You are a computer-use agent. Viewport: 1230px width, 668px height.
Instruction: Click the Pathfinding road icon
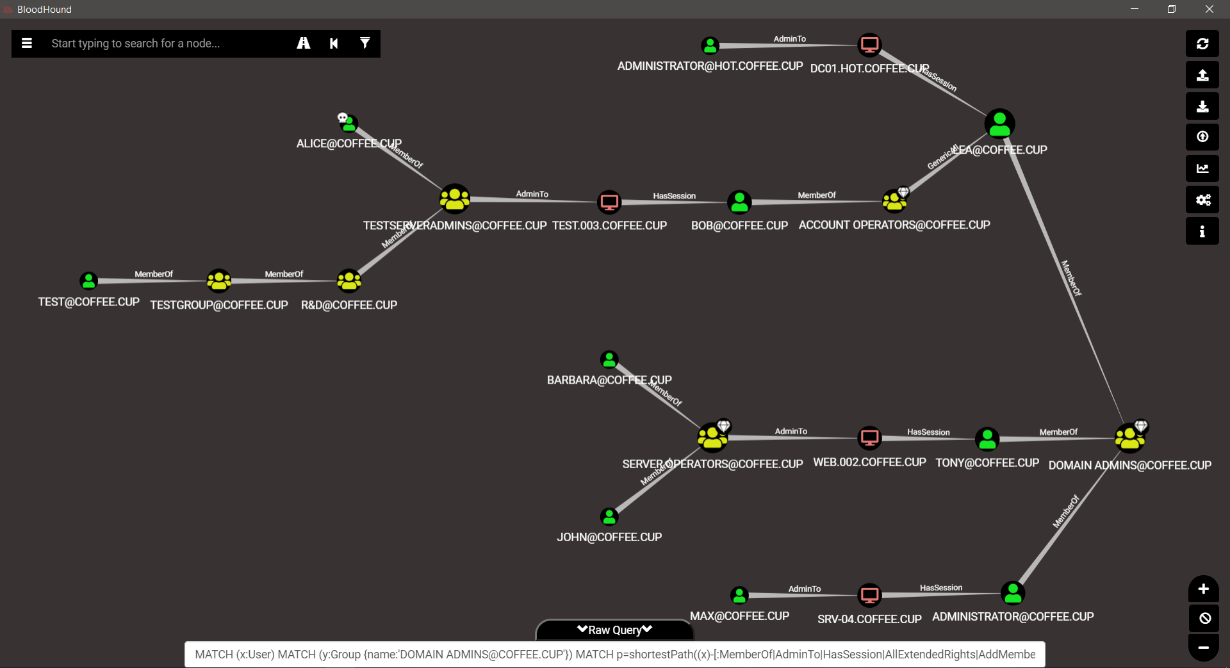(304, 44)
